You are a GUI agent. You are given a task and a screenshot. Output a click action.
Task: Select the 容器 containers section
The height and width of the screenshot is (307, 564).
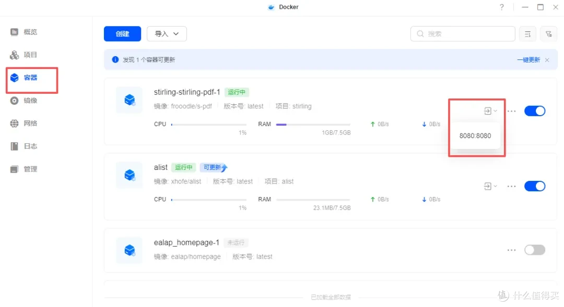[23, 78]
